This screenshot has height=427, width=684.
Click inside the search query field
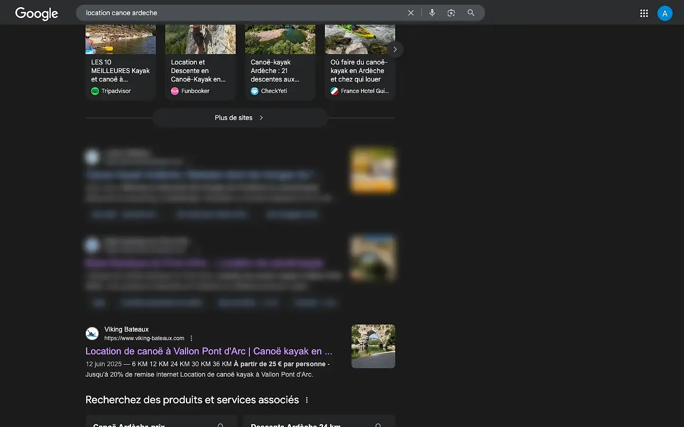click(x=242, y=13)
